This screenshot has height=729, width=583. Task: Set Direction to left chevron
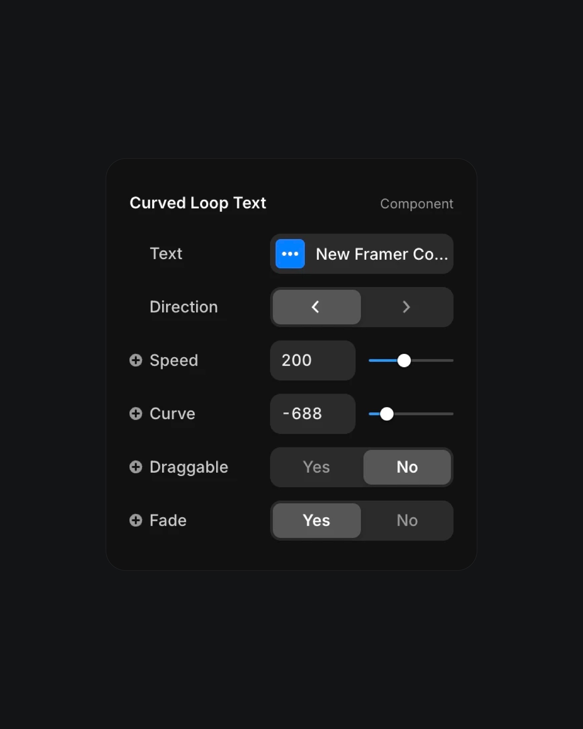point(317,307)
